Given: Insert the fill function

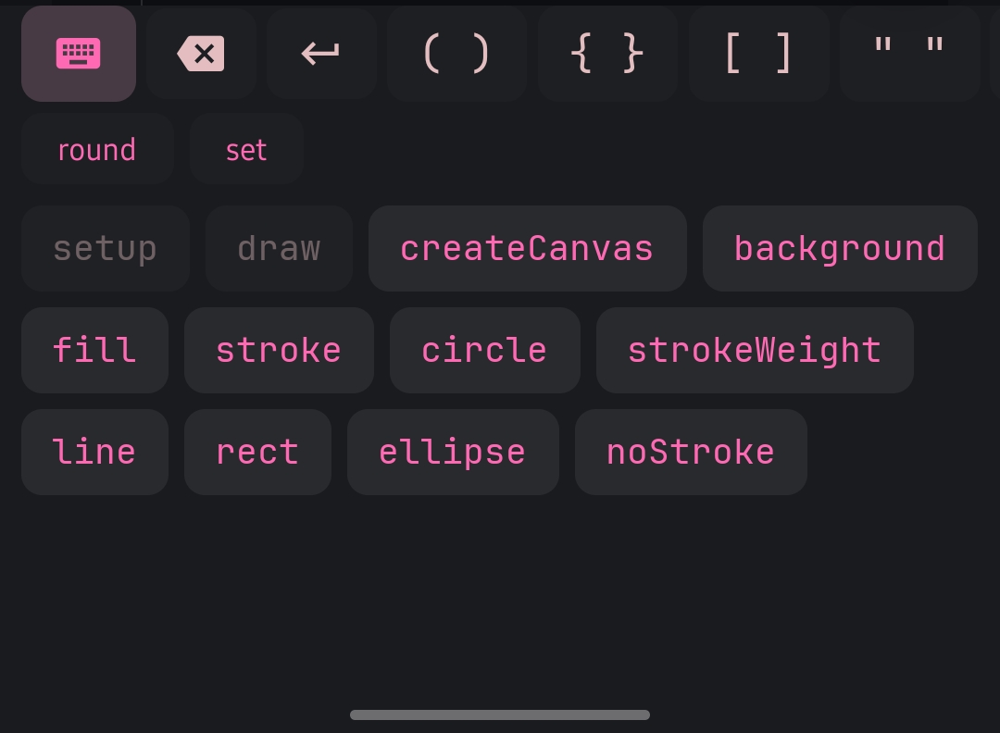Looking at the screenshot, I should pyautogui.click(x=94, y=351).
